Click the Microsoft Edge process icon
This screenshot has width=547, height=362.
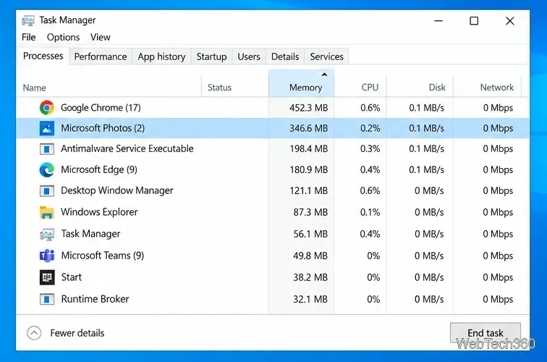click(x=47, y=169)
